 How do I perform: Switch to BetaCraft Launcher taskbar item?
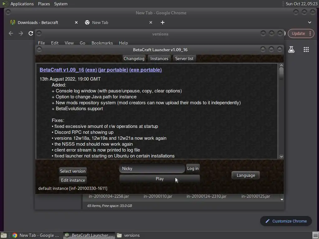tap(89, 235)
